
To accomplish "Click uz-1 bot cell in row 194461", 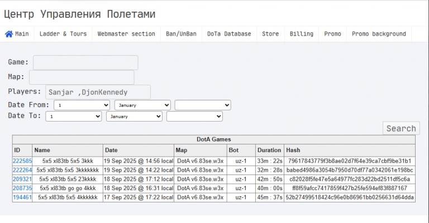I will [x=241, y=197].
